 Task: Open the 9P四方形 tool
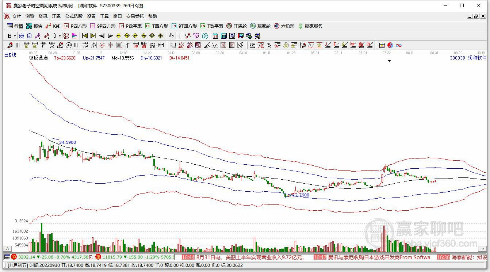pyautogui.click(x=103, y=26)
